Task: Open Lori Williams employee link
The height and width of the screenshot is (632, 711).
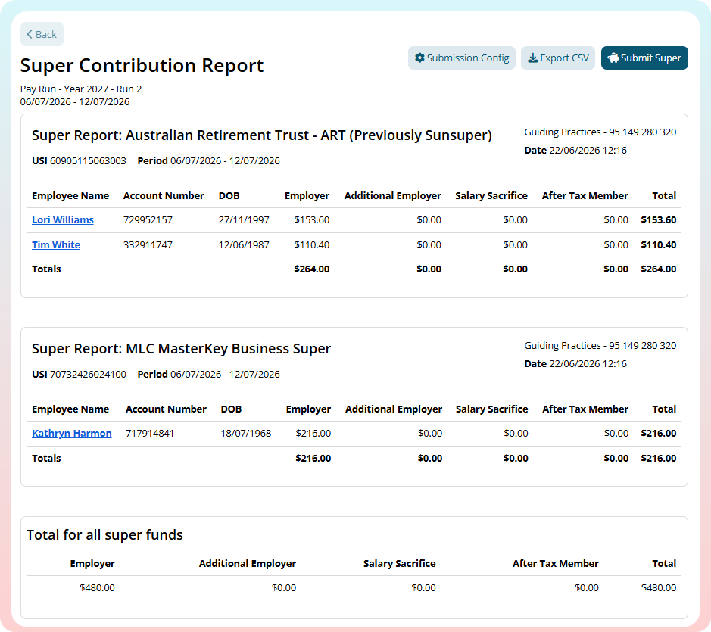Action: [63, 220]
